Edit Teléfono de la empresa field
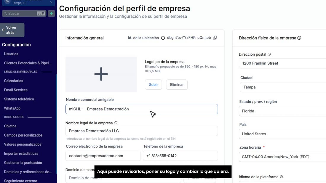 [x=180, y=156]
